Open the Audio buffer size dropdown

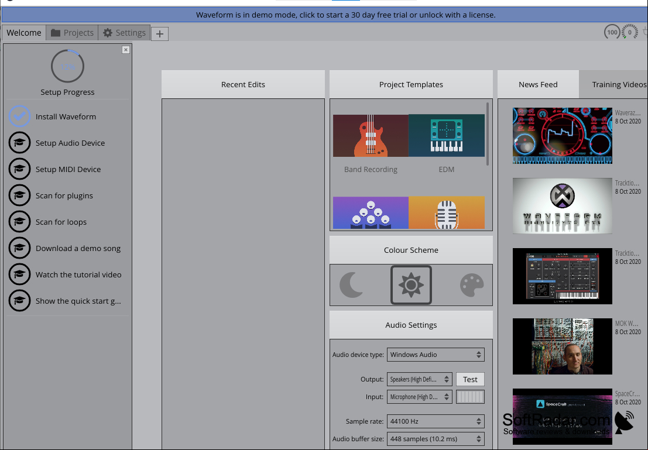click(436, 439)
